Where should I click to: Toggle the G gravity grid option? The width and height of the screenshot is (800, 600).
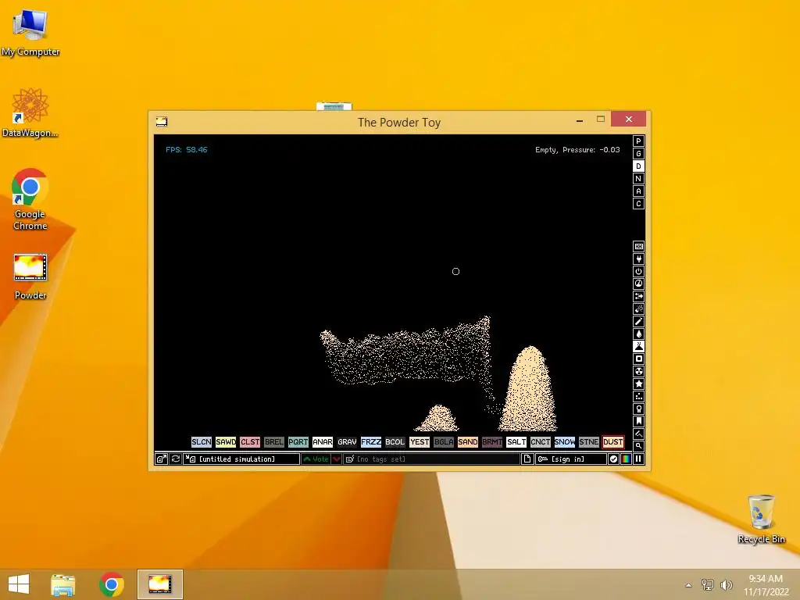click(x=638, y=154)
